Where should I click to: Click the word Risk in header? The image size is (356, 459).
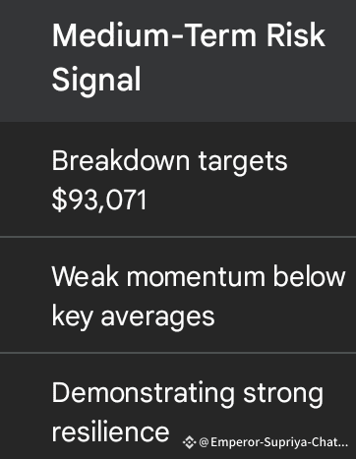[x=296, y=35]
